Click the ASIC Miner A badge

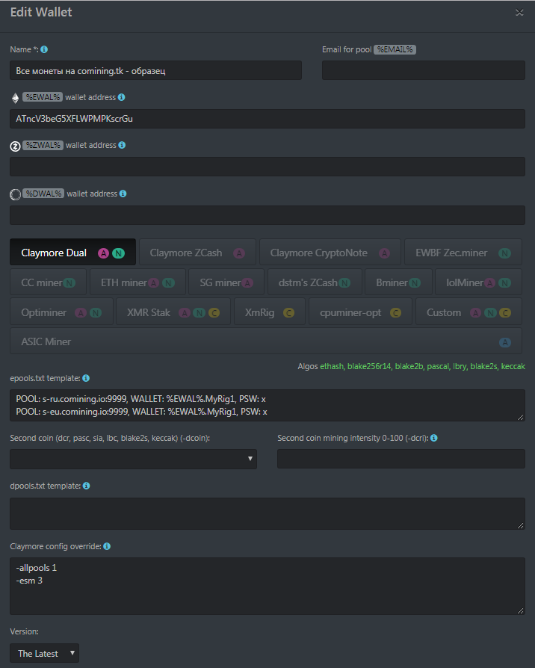point(505,342)
